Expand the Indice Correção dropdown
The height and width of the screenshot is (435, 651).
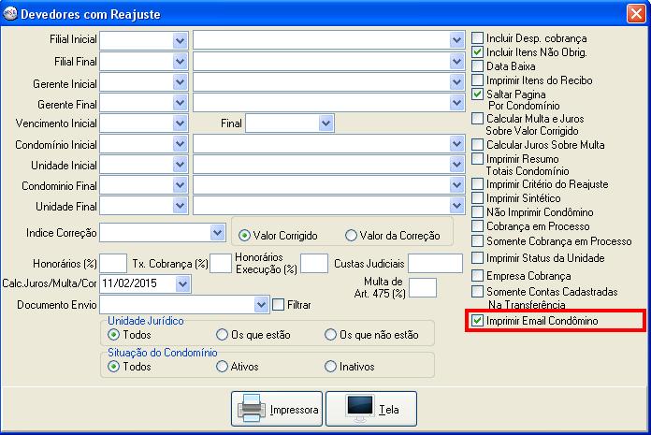click(215, 232)
